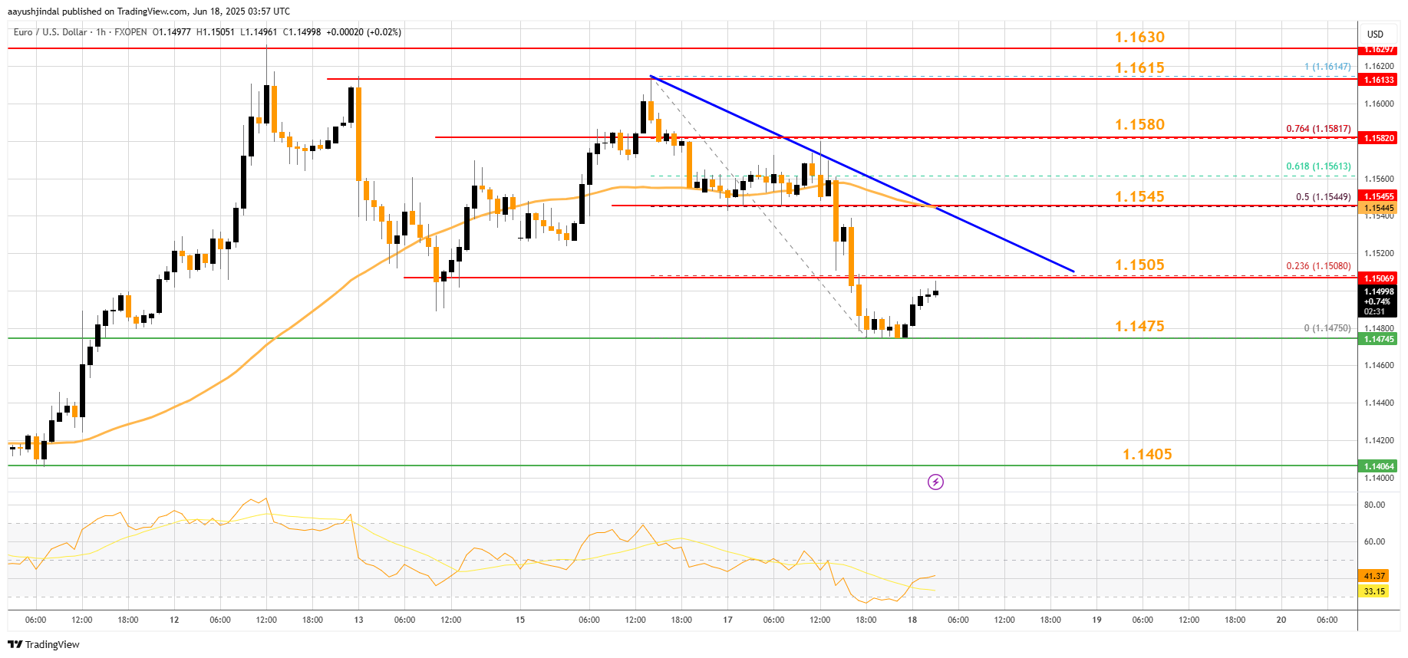
Task: Click the yellow RSI average tag 33.15
Action: point(1373,591)
